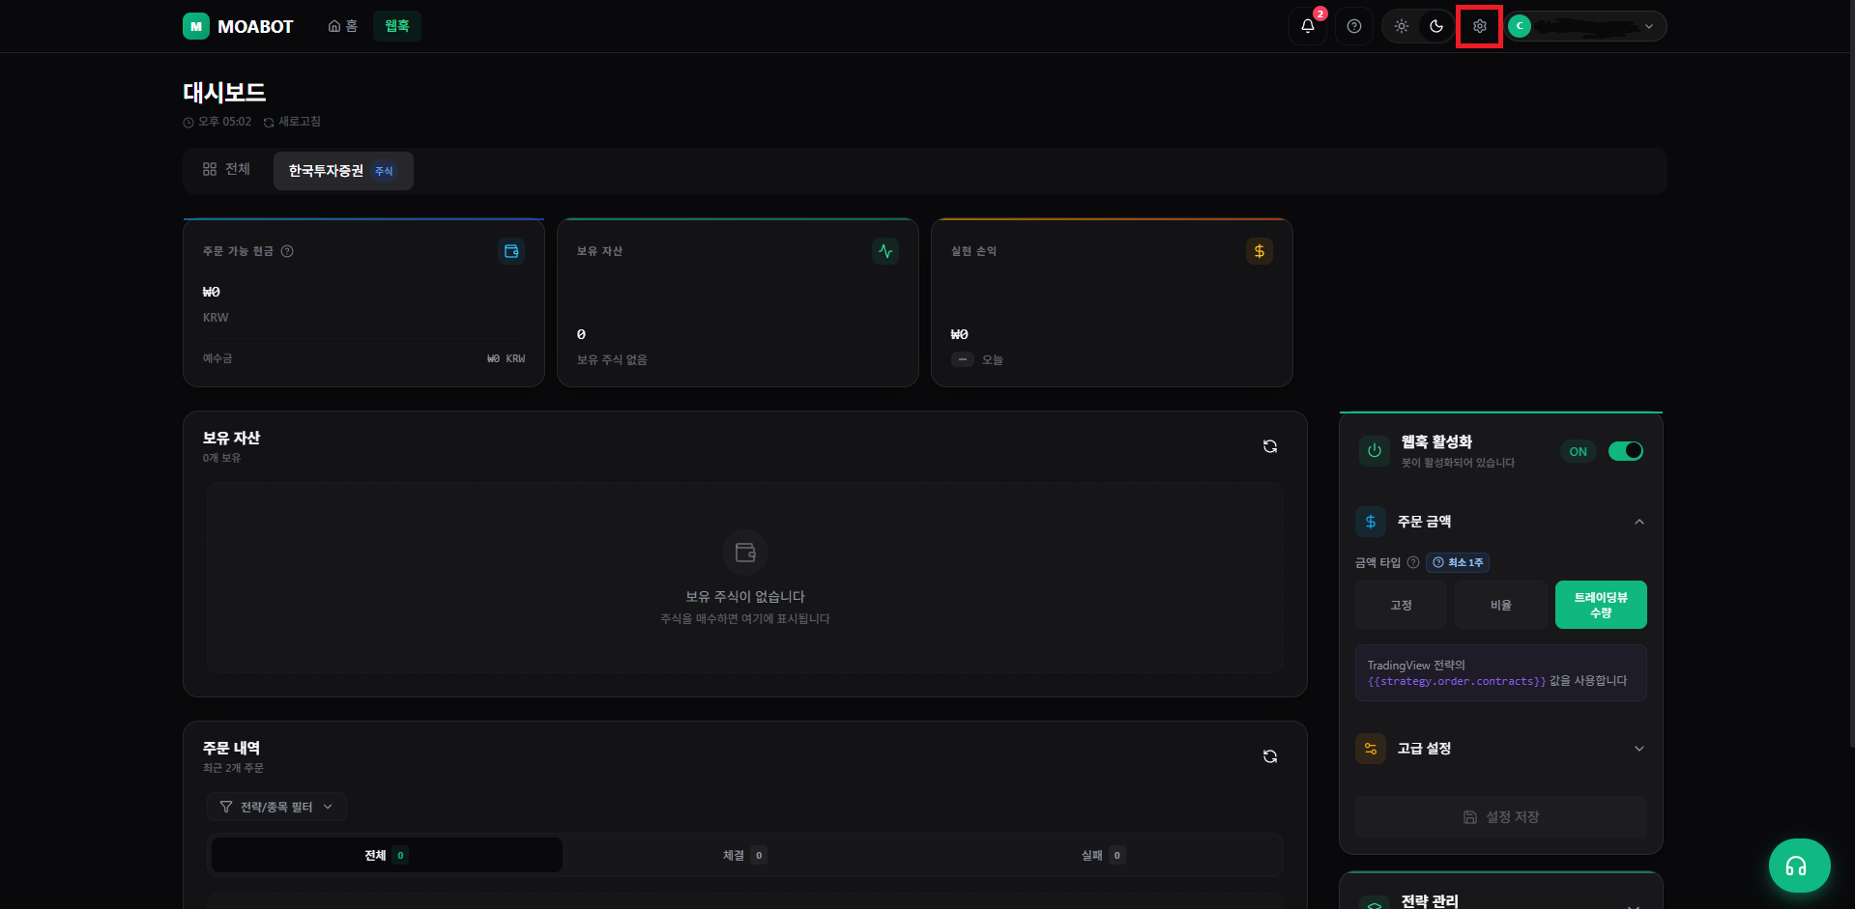Click the 예수금 row label
Image resolution: width=1855 pixels, height=909 pixels.
point(217,358)
